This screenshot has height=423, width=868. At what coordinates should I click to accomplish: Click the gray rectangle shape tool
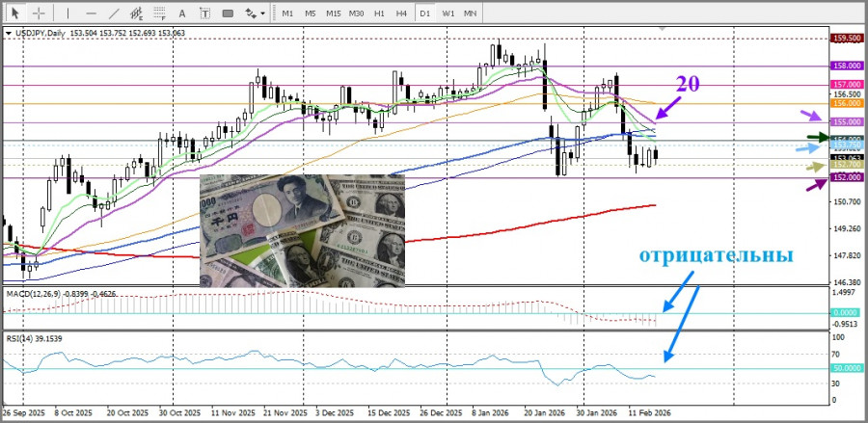point(228,13)
